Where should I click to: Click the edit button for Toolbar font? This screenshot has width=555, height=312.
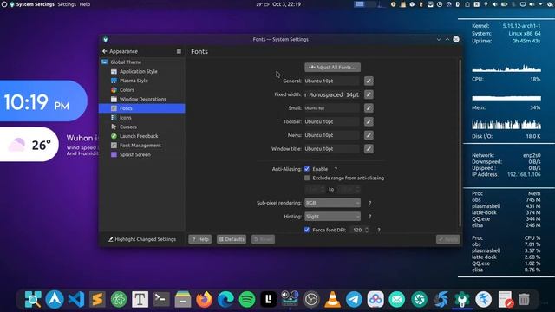369,121
